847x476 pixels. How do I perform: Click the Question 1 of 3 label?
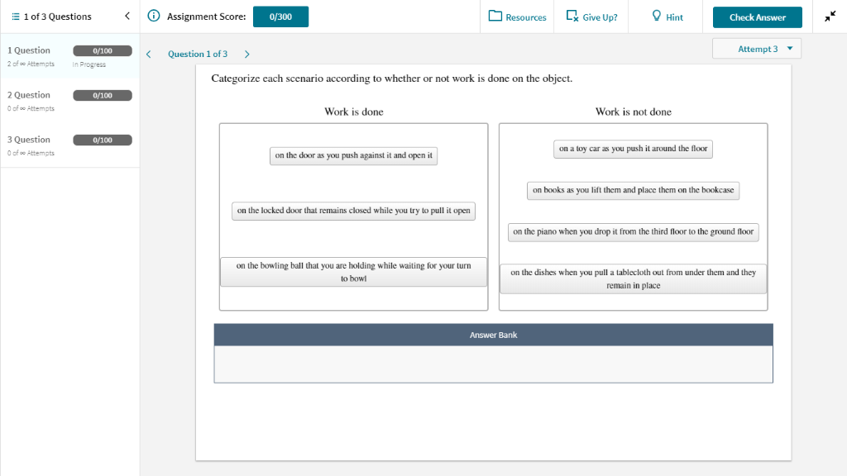pyautogui.click(x=197, y=53)
